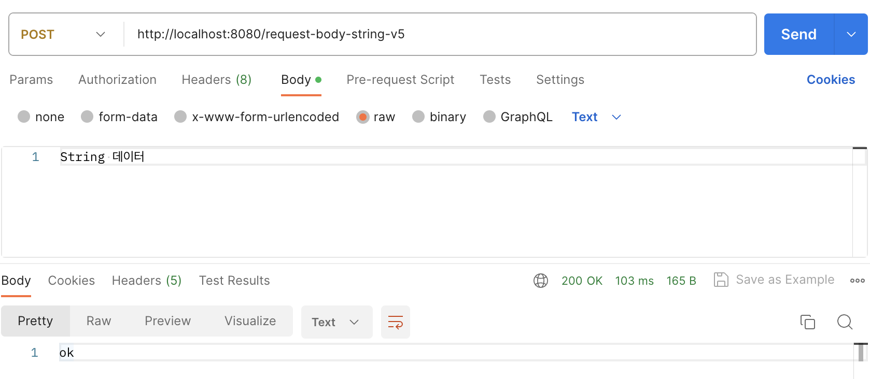Image resolution: width=870 pixels, height=379 pixels.
Task: Click the network globe icon
Action: pyautogui.click(x=541, y=281)
